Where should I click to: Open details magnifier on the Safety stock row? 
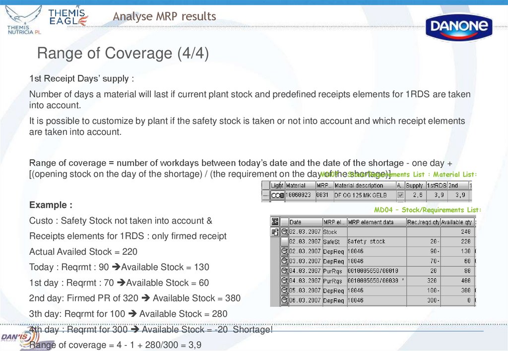point(285,241)
